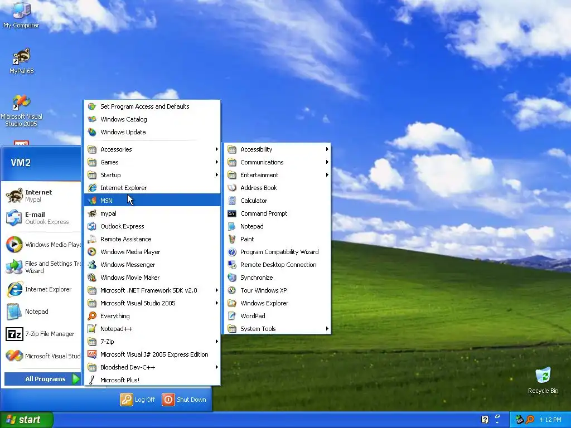
Task: Click the Address Book icon
Action: 232,188
